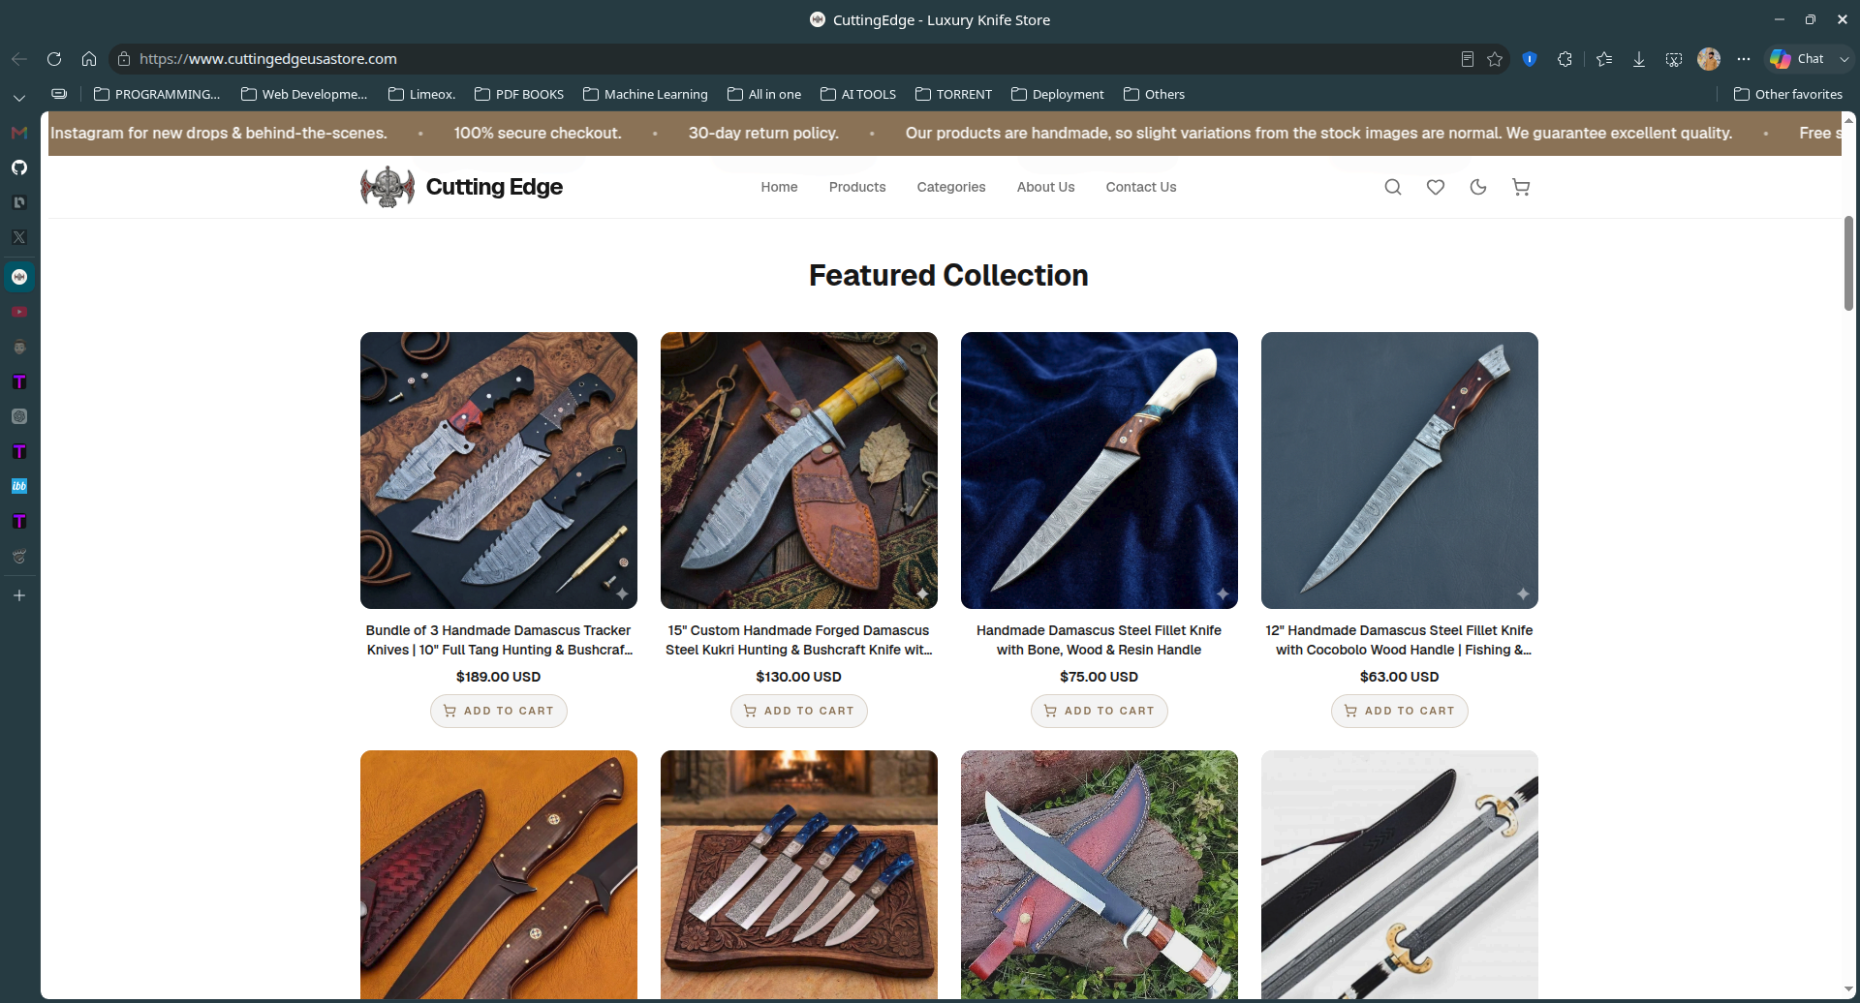
Task: Open Gmail in sidebar
Action: pyautogui.click(x=19, y=133)
